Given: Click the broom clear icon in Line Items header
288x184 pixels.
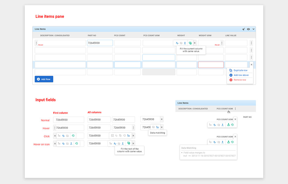Looking at the screenshot, I should (x=244, y=29).
